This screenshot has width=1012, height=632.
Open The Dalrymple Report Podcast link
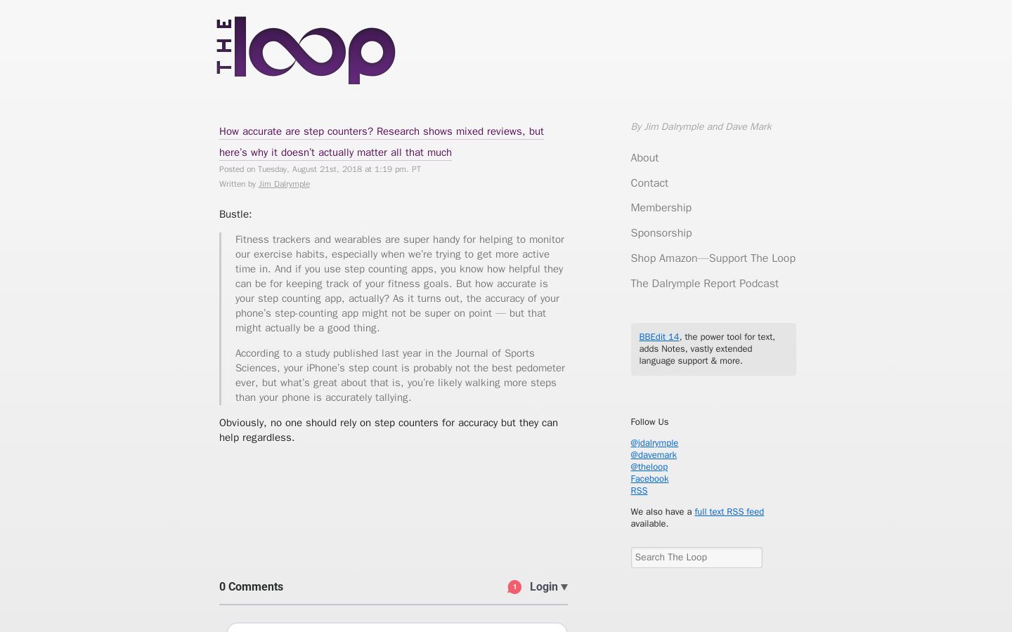point(704,284)
